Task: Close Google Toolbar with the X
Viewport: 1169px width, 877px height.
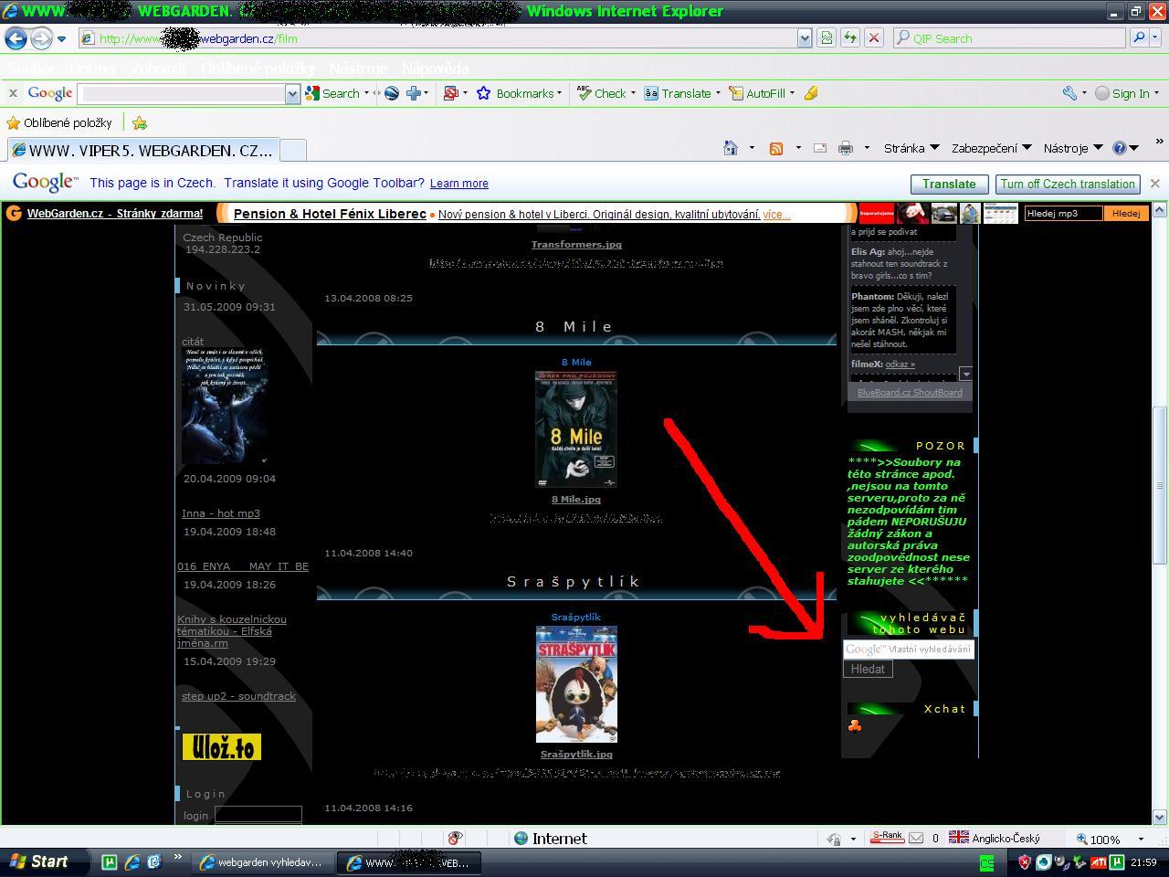Action: click(13, 93)
